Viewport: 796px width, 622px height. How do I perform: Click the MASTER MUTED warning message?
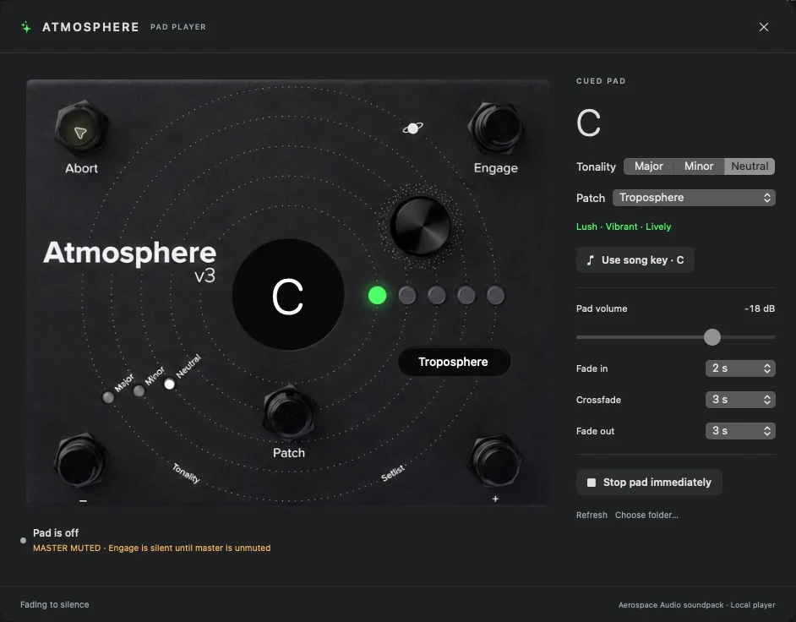[152, 548]
